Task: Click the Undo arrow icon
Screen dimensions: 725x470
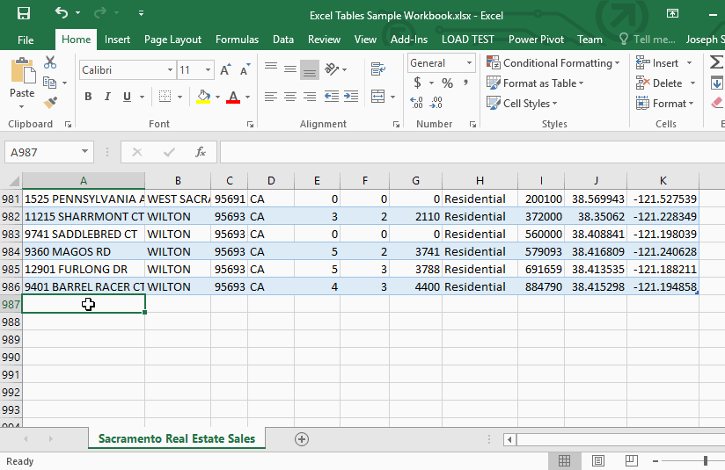Action: click(x=62, y=12)
